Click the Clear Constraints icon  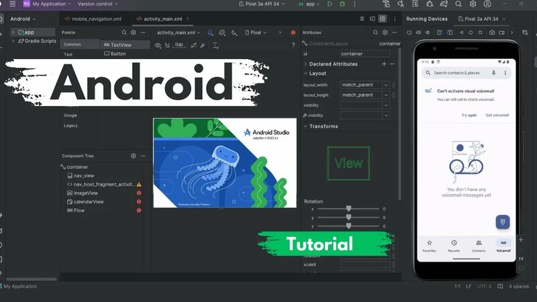click(x=193, y=45)
